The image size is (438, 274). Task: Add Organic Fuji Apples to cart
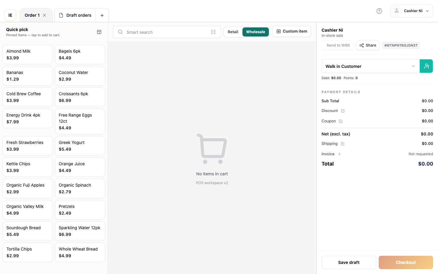pyautogui.click(x=28, y=188)
